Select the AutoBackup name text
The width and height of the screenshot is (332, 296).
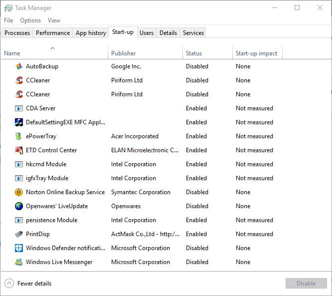click(x=42, y=66)
